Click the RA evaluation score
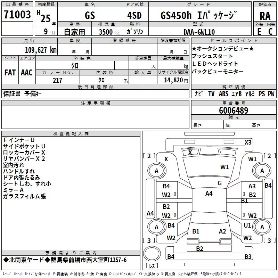 [x=265, y=16]
